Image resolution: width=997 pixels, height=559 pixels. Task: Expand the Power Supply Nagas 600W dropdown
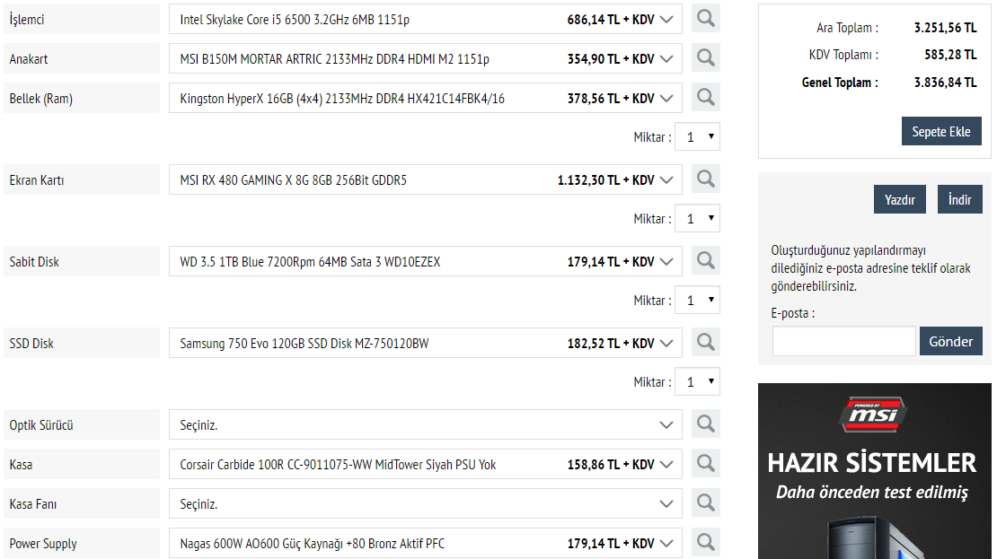point(426,543)
